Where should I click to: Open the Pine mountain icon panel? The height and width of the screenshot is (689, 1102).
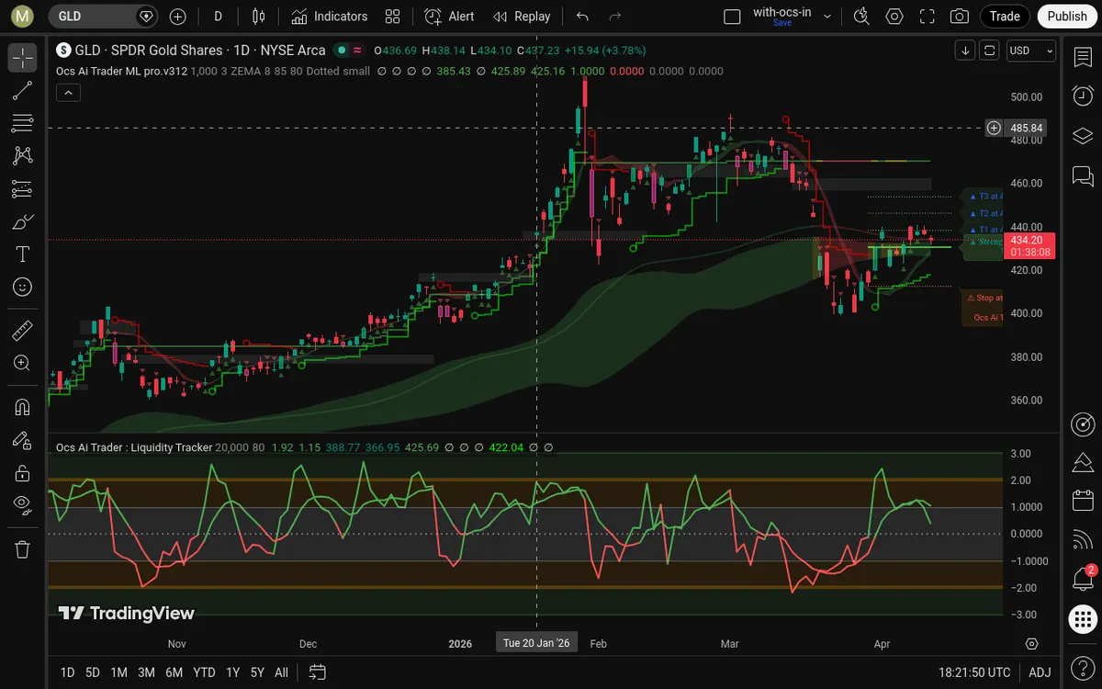1083,462
